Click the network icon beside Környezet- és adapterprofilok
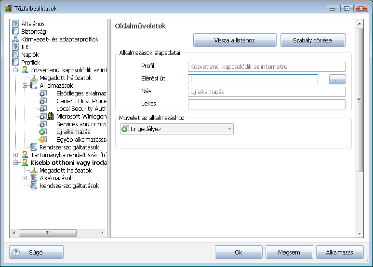Screen dimensions: 373x267 point(15,39)
